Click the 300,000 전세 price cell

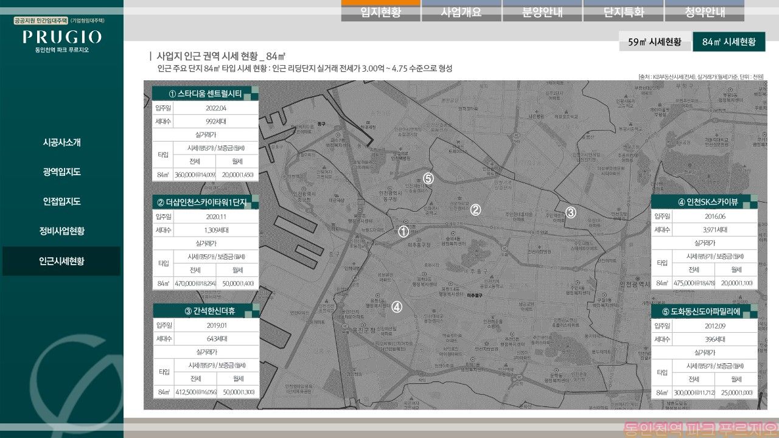click(693, 392)
